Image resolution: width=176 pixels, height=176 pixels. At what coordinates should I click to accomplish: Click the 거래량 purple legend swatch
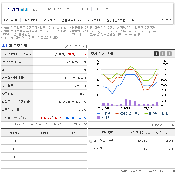pos(99,117)
